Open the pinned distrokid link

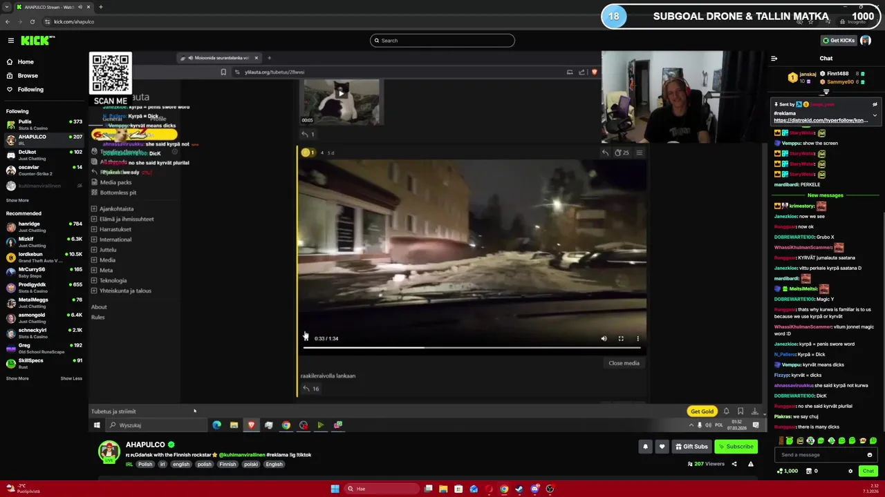(x=821, y=121)
